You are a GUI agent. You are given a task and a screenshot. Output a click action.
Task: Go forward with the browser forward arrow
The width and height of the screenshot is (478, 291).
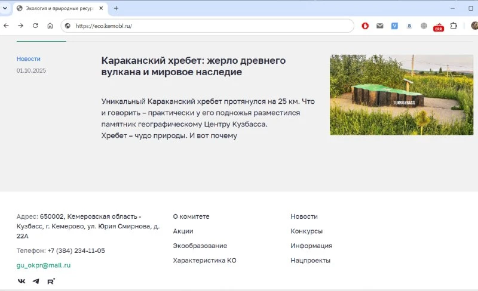(21, 26)
